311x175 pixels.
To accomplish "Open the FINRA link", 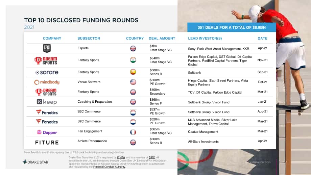I will 121,157.
